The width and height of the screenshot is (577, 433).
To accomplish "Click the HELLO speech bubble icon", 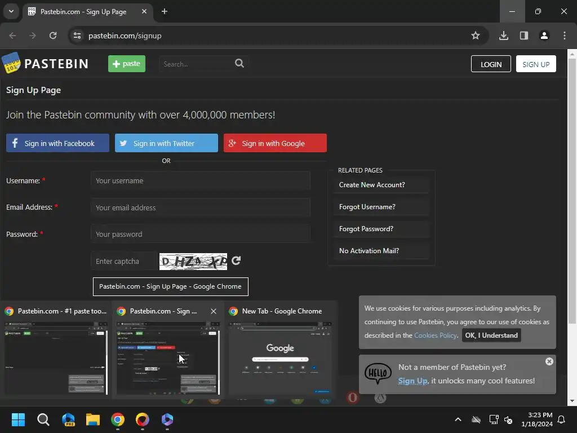I will click(378, 373).
